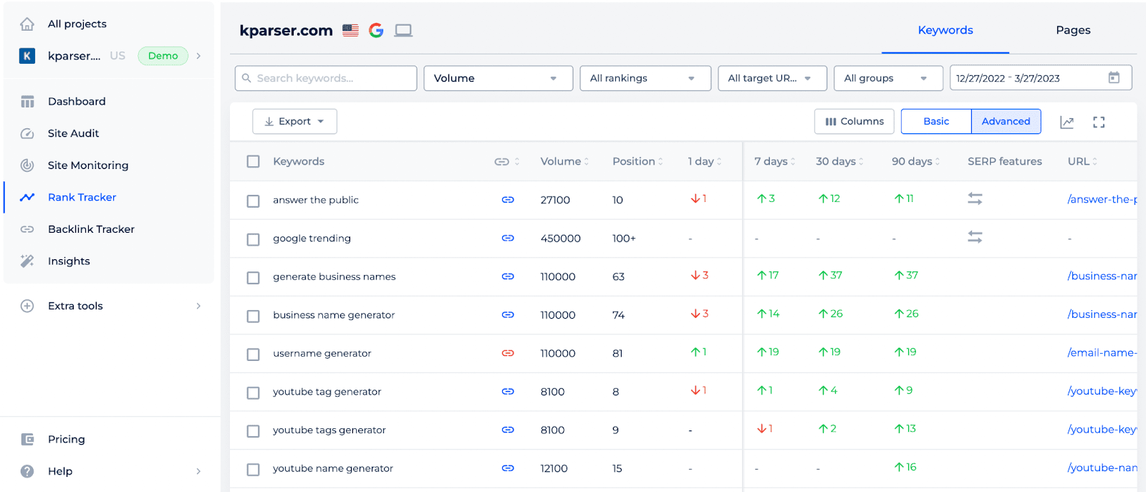Screen dimensions: 1146x492
Task: Open the /answer-the-p URL link
Action: click(1102, 199)
